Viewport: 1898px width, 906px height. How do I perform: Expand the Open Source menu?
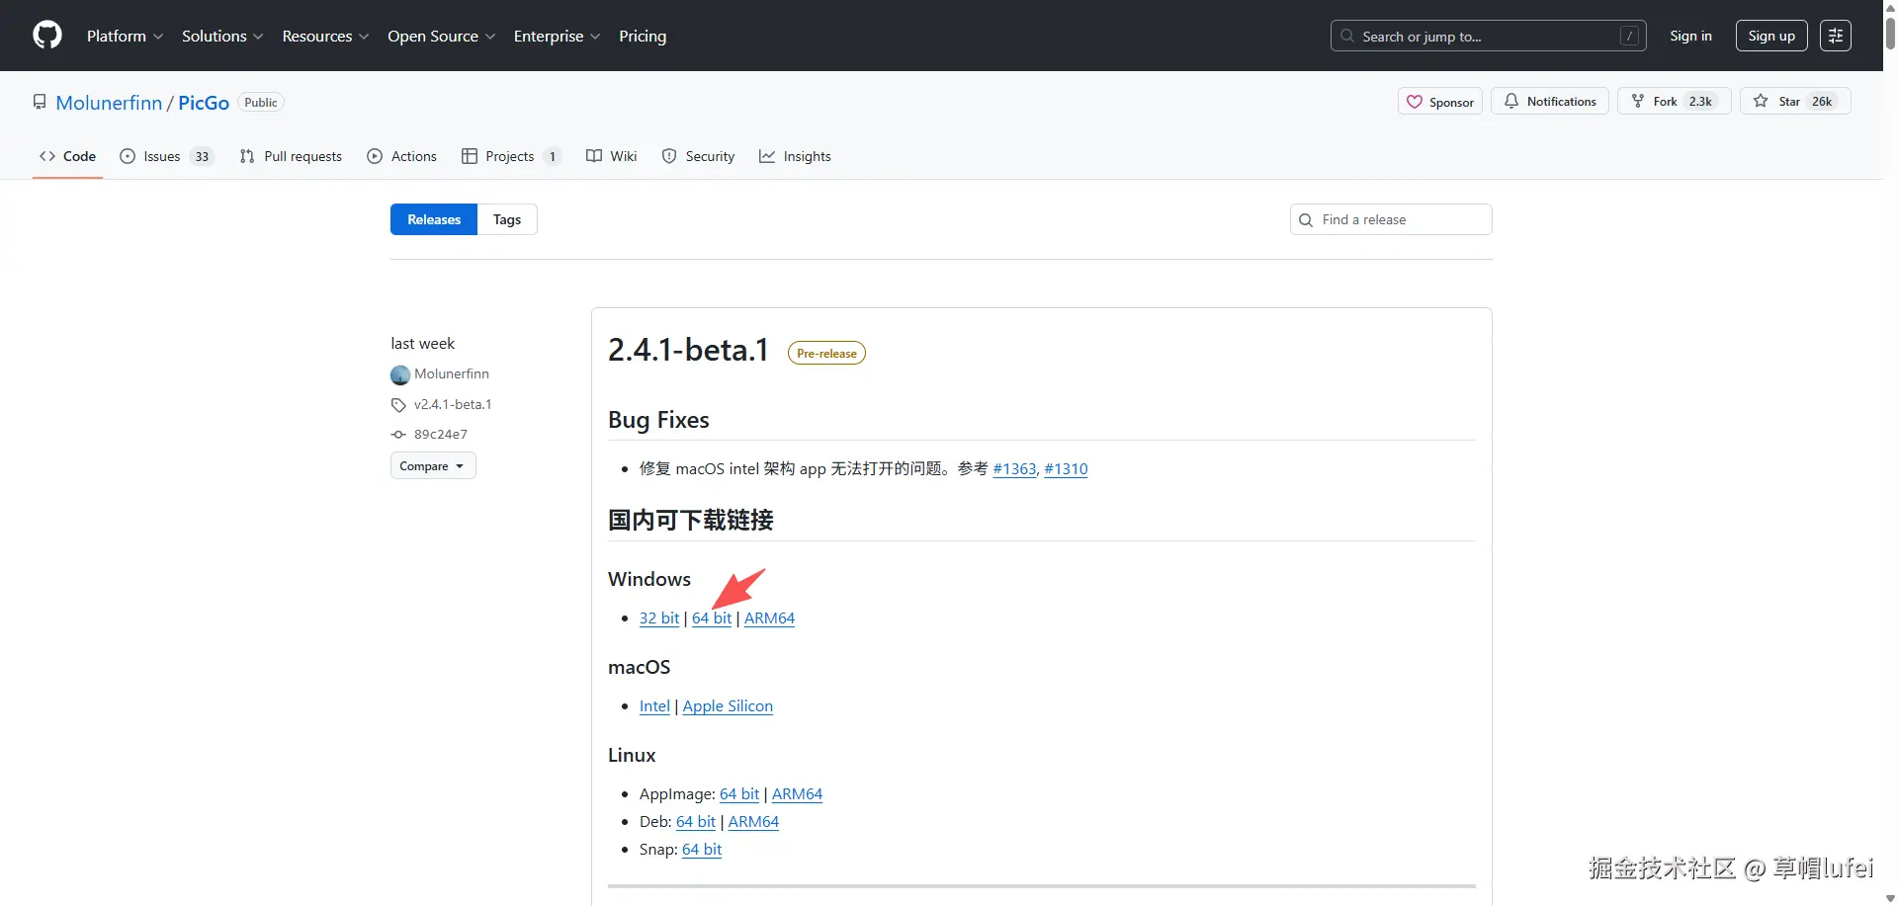441,36
